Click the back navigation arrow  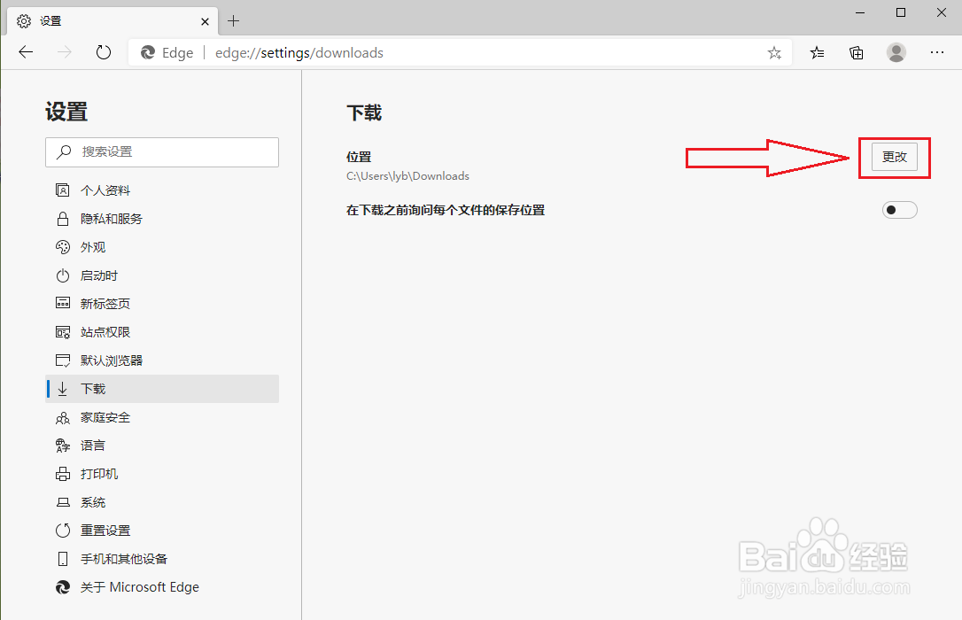point(26,53)
